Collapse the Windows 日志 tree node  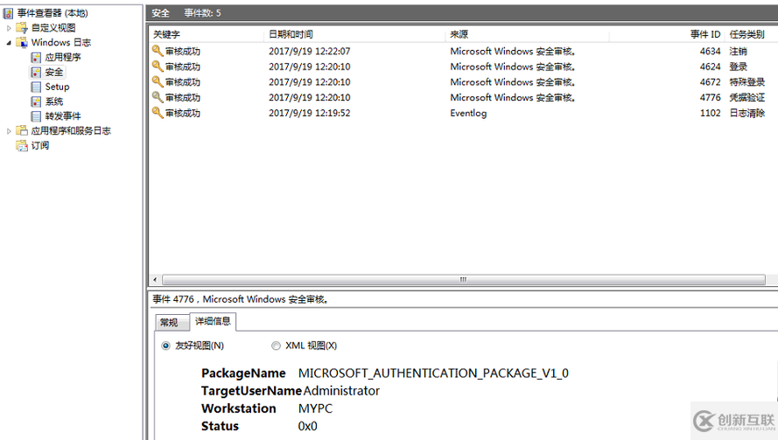pos(9,43)
